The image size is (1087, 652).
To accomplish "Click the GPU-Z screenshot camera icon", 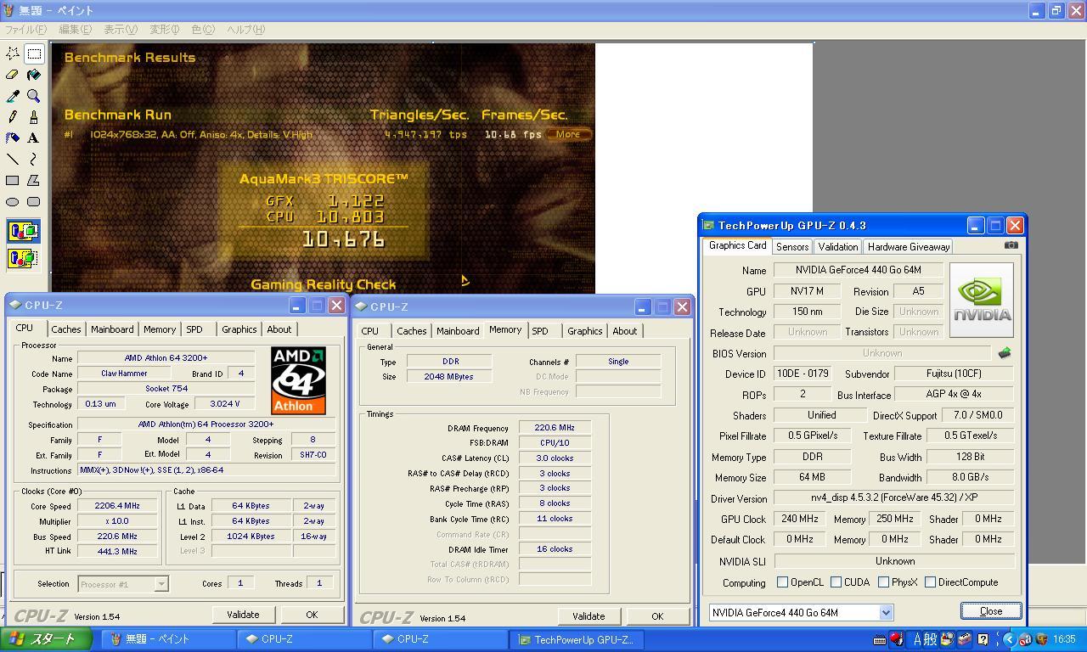I will click(1011, 245).
